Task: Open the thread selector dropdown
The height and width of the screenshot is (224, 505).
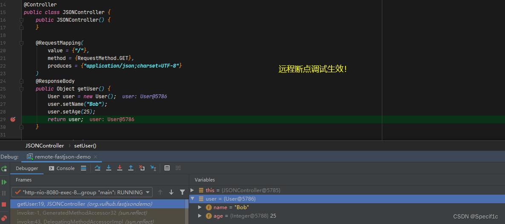Action: (x=82, y=192)
